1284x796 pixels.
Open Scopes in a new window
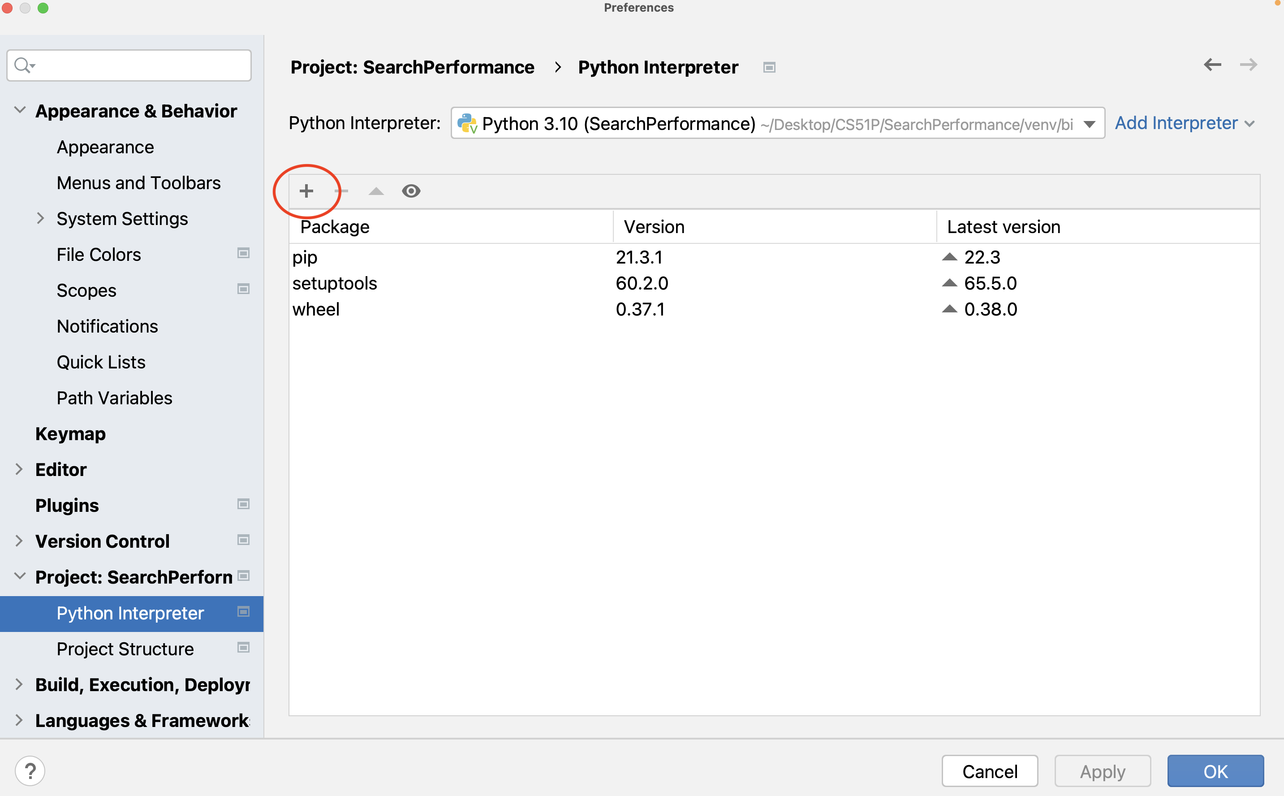(x=243, y=289)
